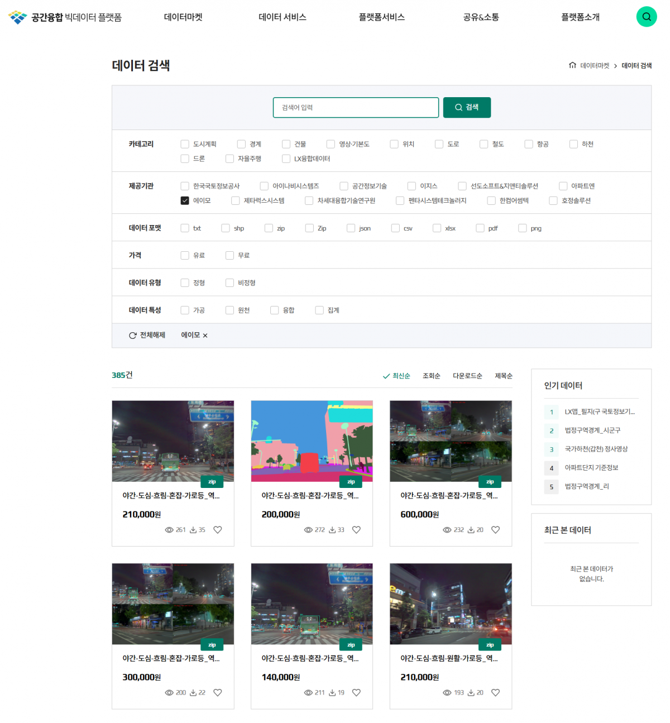Remove the 에이모 filter tag via x
Image resolution: width=670 pixels, height=723 pixels.
point(205,336)
